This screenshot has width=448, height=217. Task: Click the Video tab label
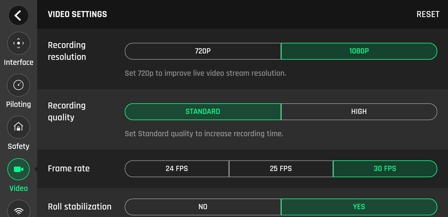[19, 188]
